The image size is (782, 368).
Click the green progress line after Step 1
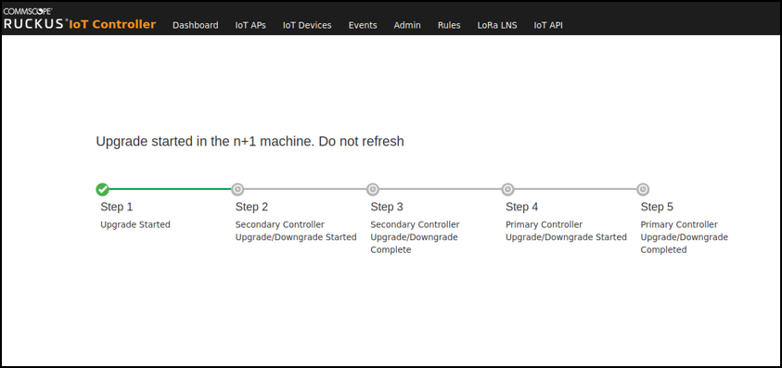pyautogui.click(x=170, y=189)
